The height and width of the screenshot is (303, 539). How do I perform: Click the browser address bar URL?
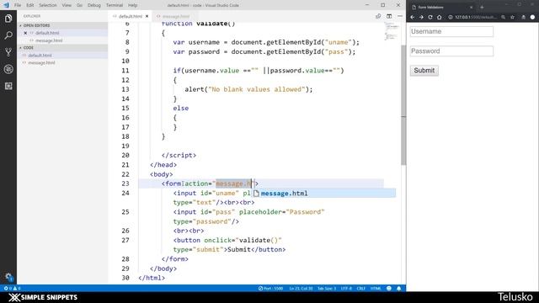(476, 17)
